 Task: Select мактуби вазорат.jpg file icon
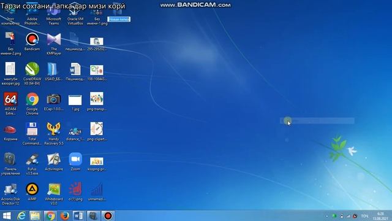pos(10,74)
